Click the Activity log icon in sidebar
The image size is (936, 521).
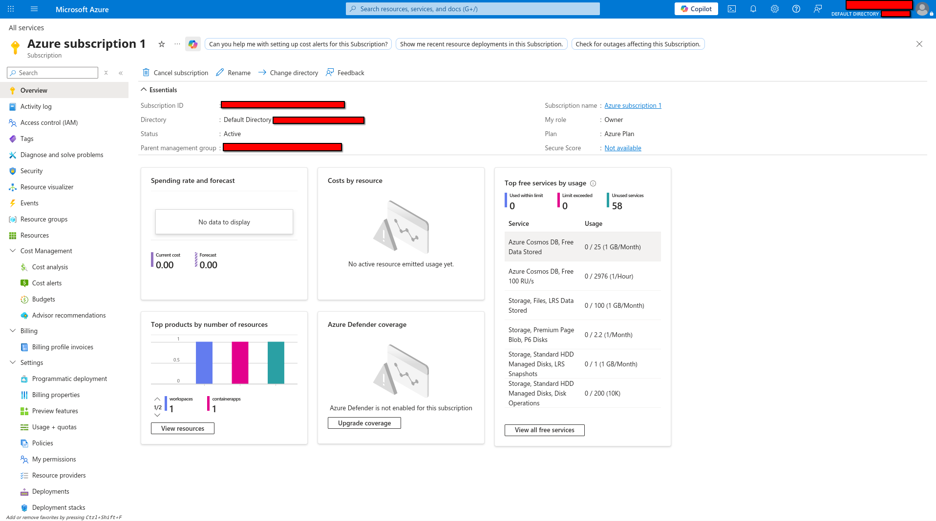[x=13, y=106]
